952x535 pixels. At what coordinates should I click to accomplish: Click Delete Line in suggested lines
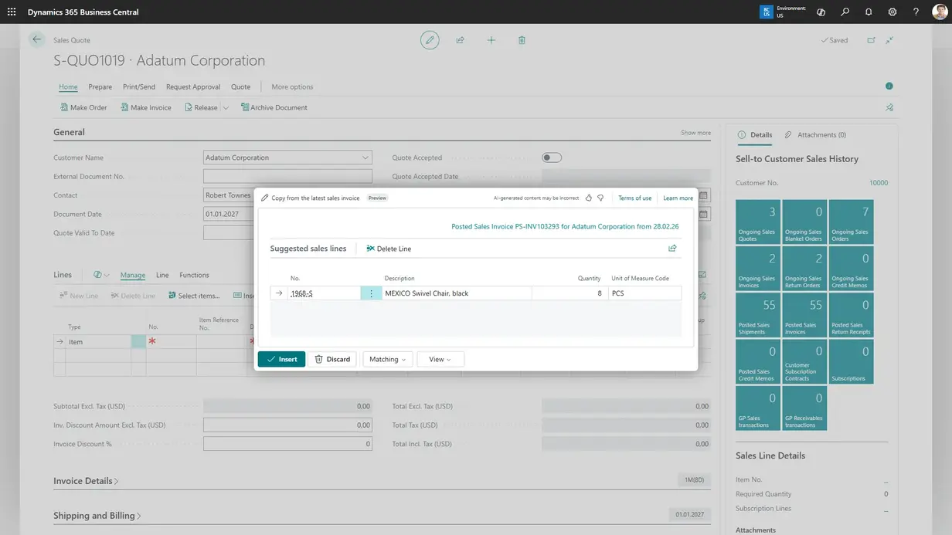tap(389, 249)
